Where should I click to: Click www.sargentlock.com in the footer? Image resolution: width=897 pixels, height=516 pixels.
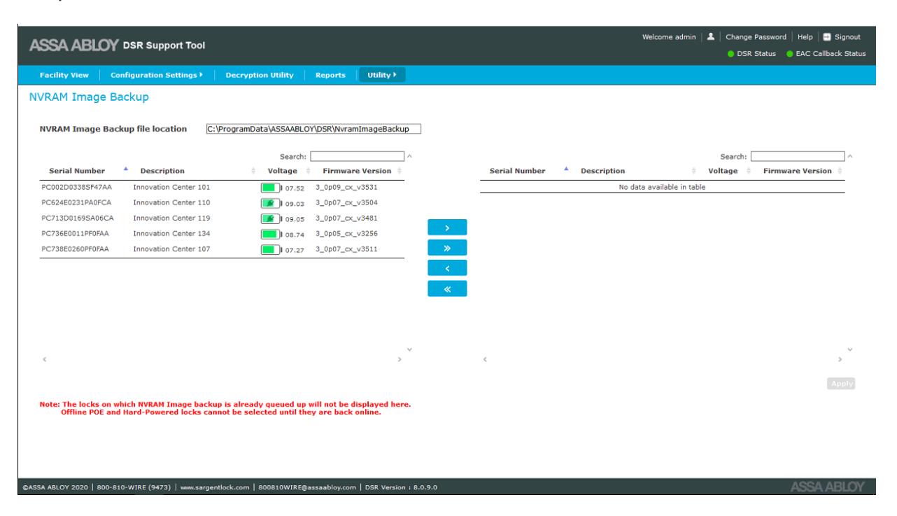click(215, 487)
